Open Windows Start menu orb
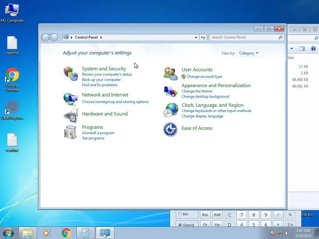Image resolution: width=319 pixels, height=239 pixels. (8, 233)
